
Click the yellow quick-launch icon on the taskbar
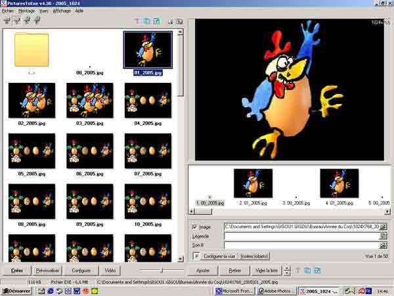[x=95, y=291]
